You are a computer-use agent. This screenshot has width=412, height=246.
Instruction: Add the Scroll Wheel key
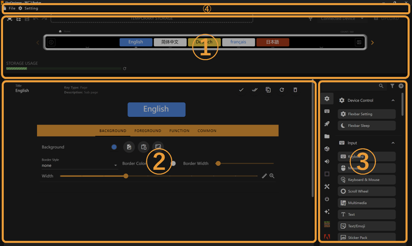[367, 191]
